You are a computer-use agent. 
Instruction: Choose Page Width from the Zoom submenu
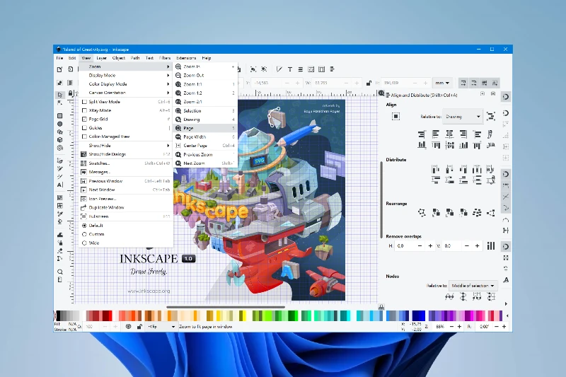(194, 137)
